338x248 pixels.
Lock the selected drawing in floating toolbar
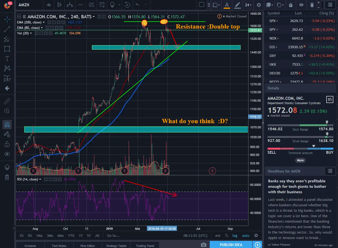coord(291,5)
